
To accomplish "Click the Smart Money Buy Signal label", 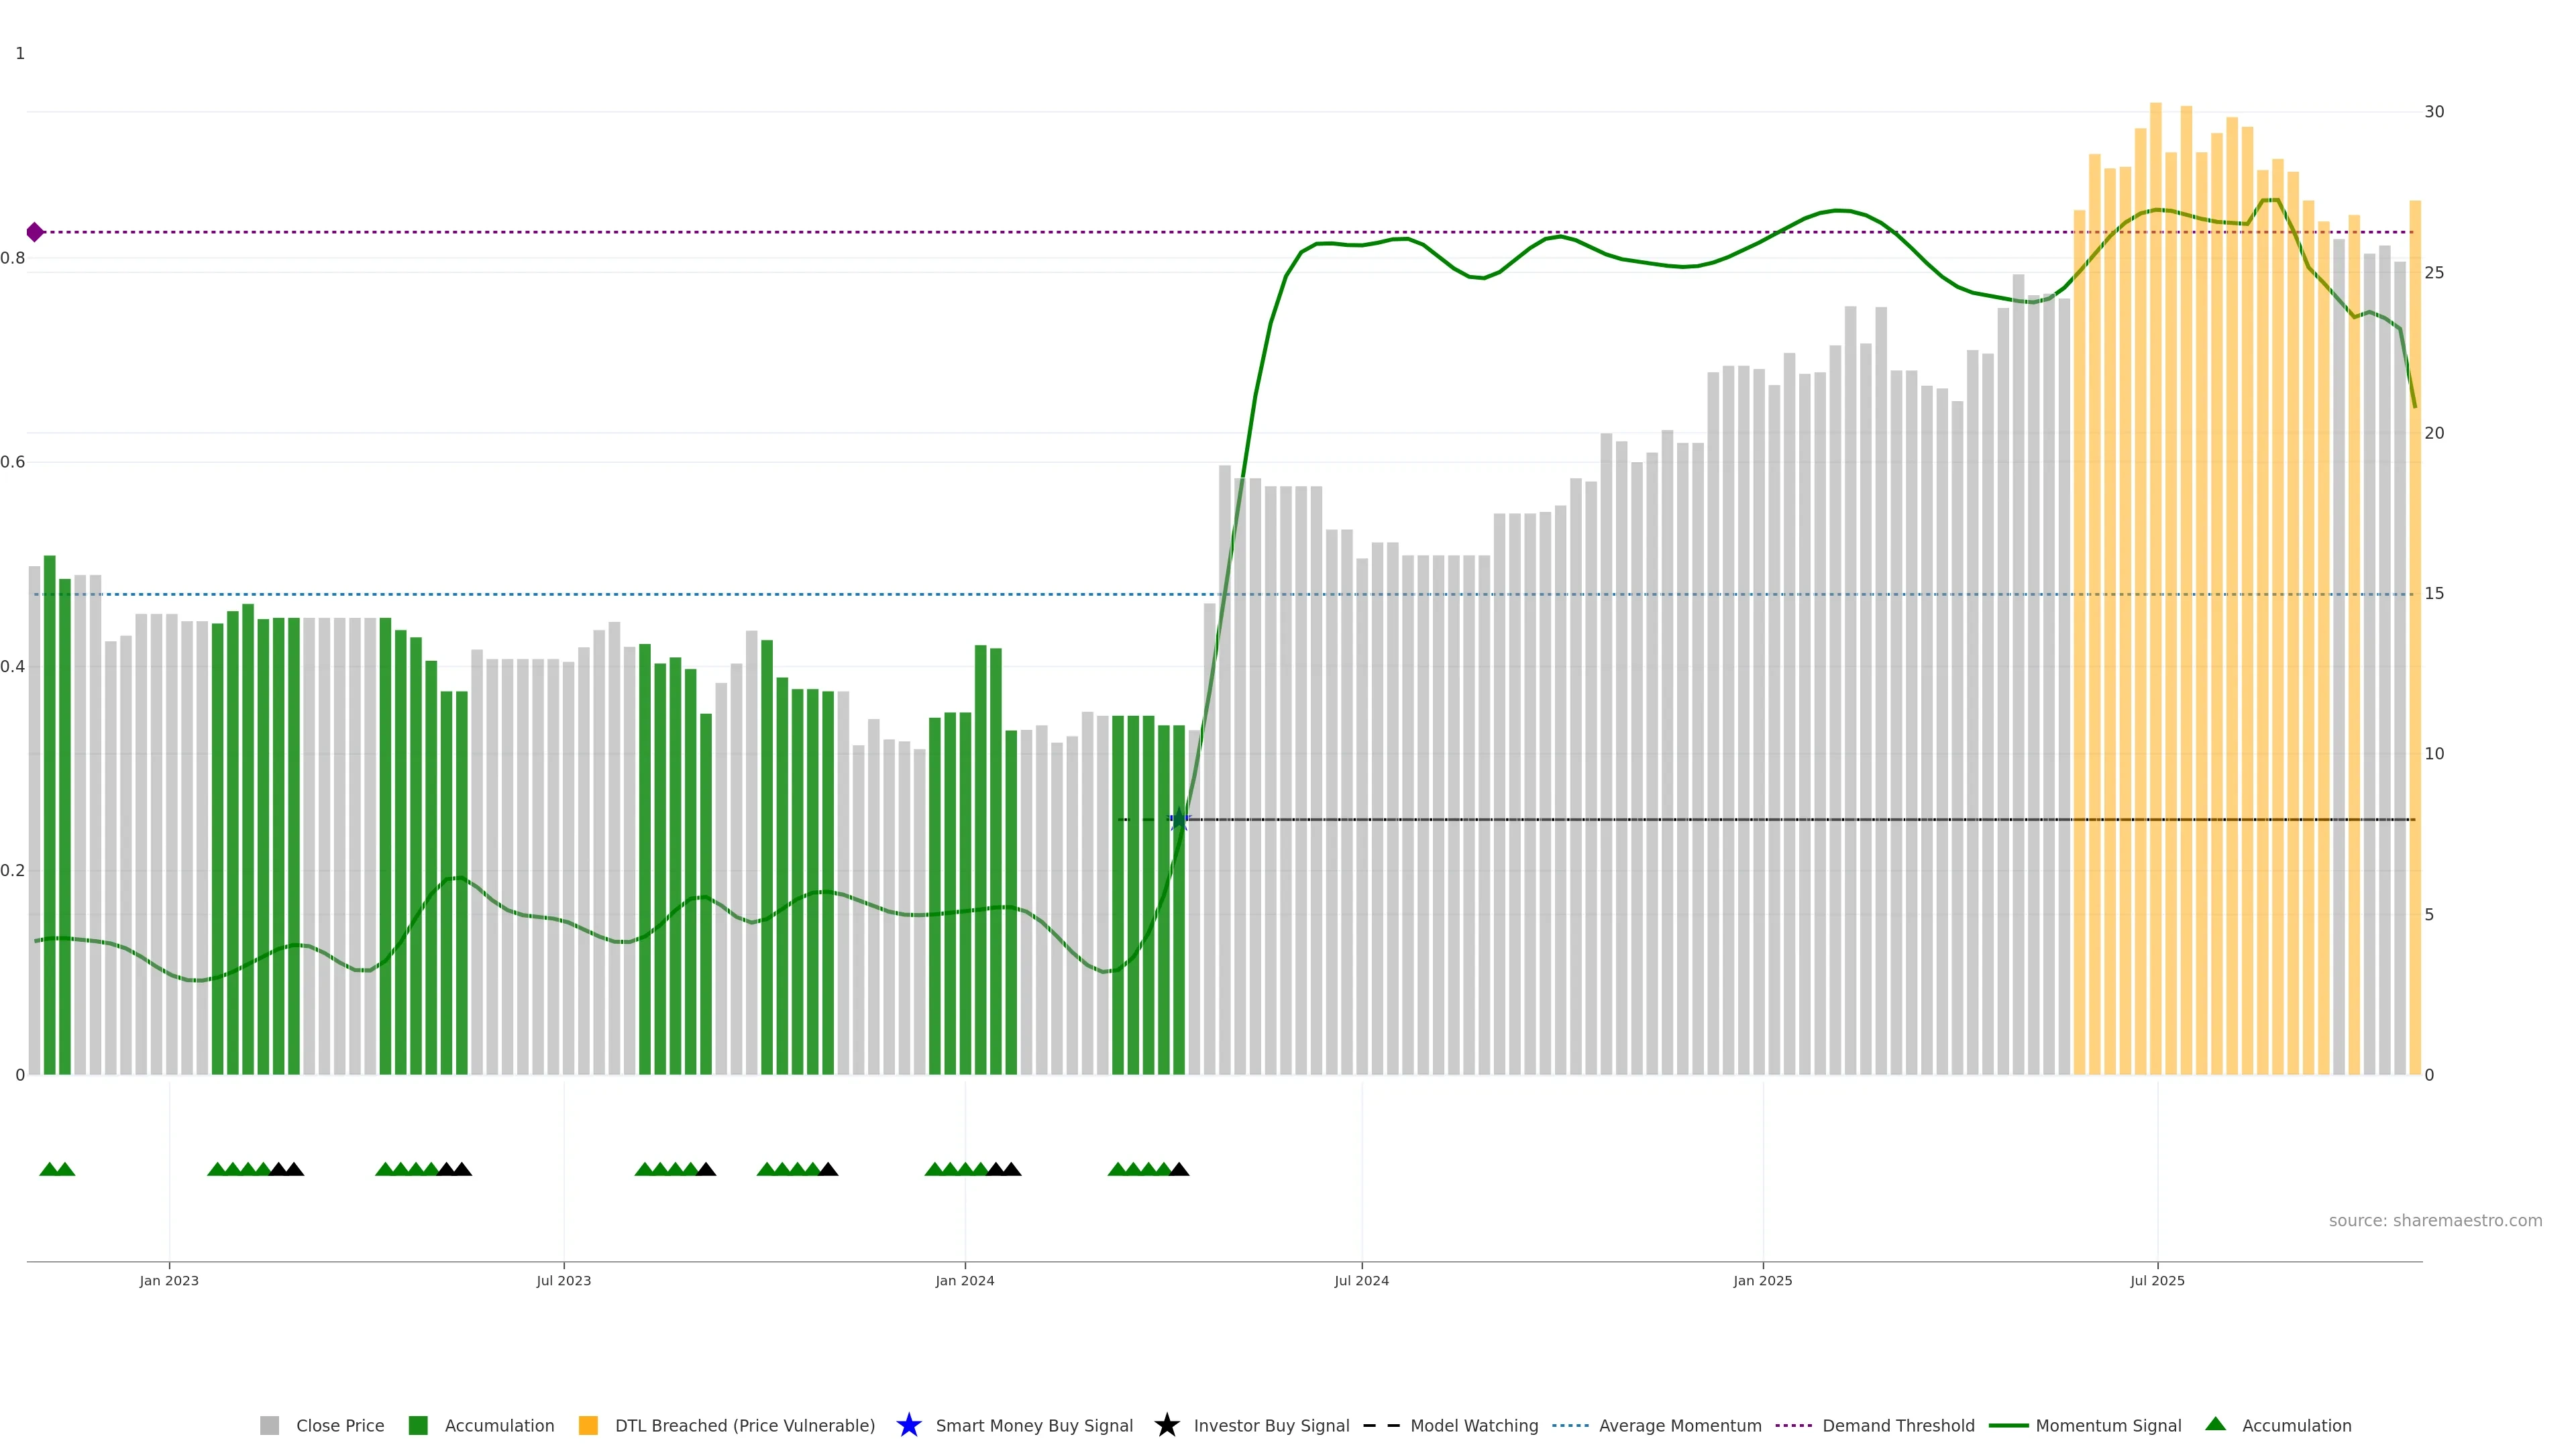I will [x=1034, y=1425].
